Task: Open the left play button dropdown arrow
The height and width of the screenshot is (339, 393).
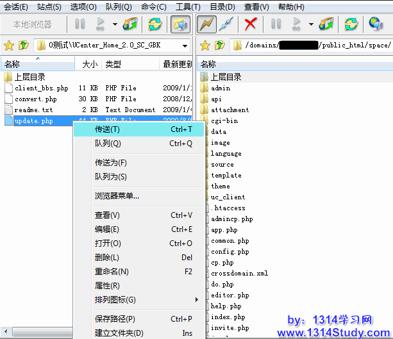Action: coord(115,25)
